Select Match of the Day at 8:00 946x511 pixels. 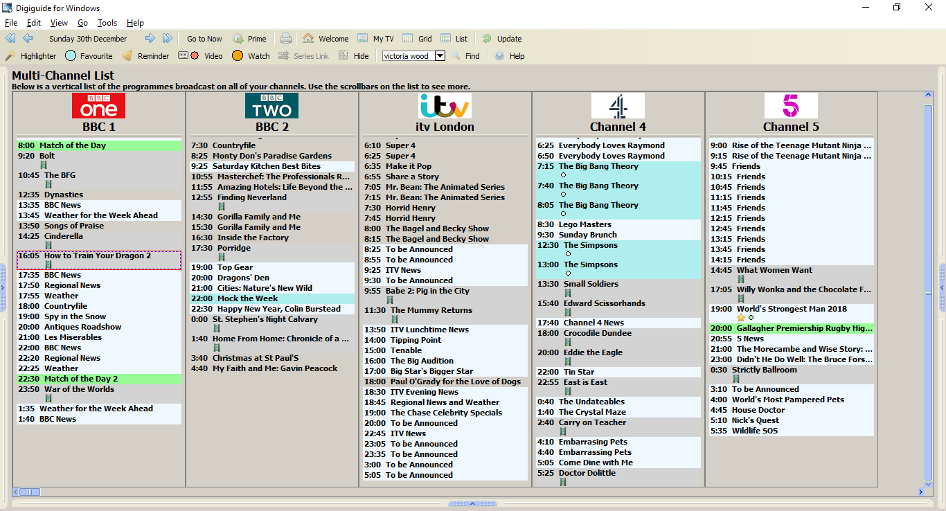tap(99, 145)
